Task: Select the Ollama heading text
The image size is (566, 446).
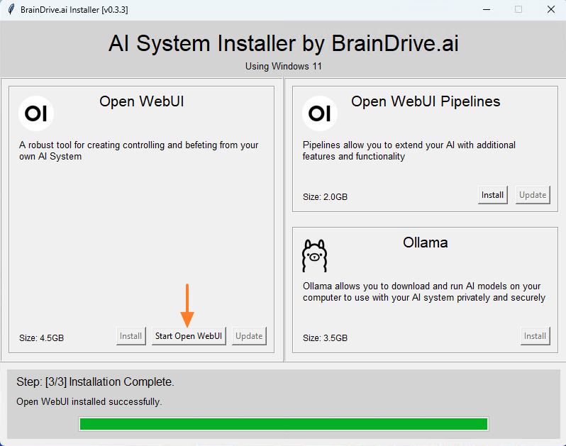Action: pos(425,242)
